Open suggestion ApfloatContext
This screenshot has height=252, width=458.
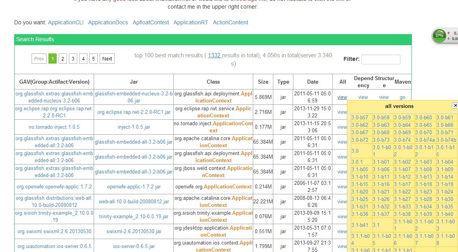151,22
